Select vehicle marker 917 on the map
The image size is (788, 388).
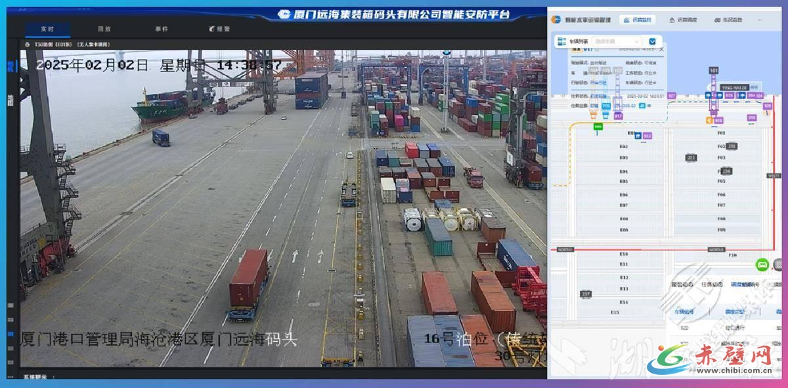618,116
